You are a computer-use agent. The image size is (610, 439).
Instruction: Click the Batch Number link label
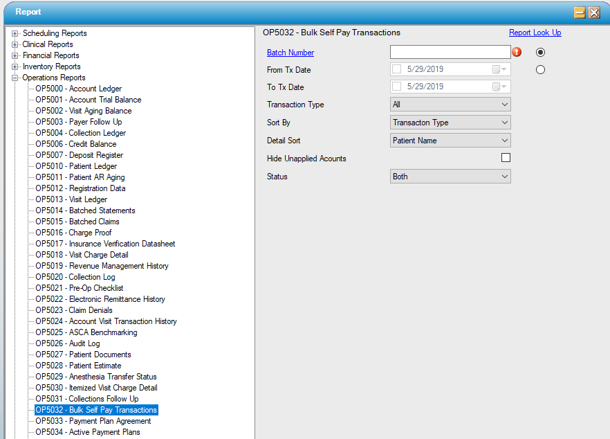coord(290,53)
